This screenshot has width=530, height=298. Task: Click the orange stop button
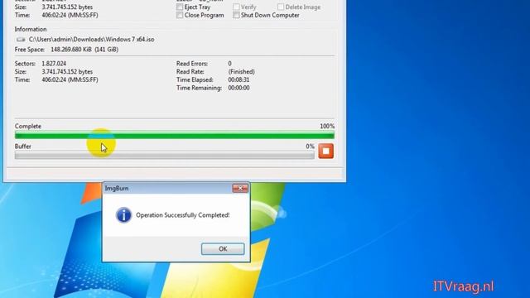coord(325,151)
